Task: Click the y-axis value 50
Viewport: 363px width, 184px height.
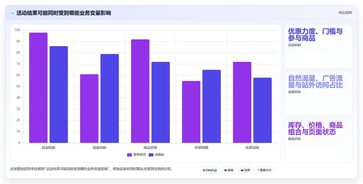Action: (18, 86)
